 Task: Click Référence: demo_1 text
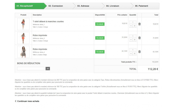click(x=39, y=24)
